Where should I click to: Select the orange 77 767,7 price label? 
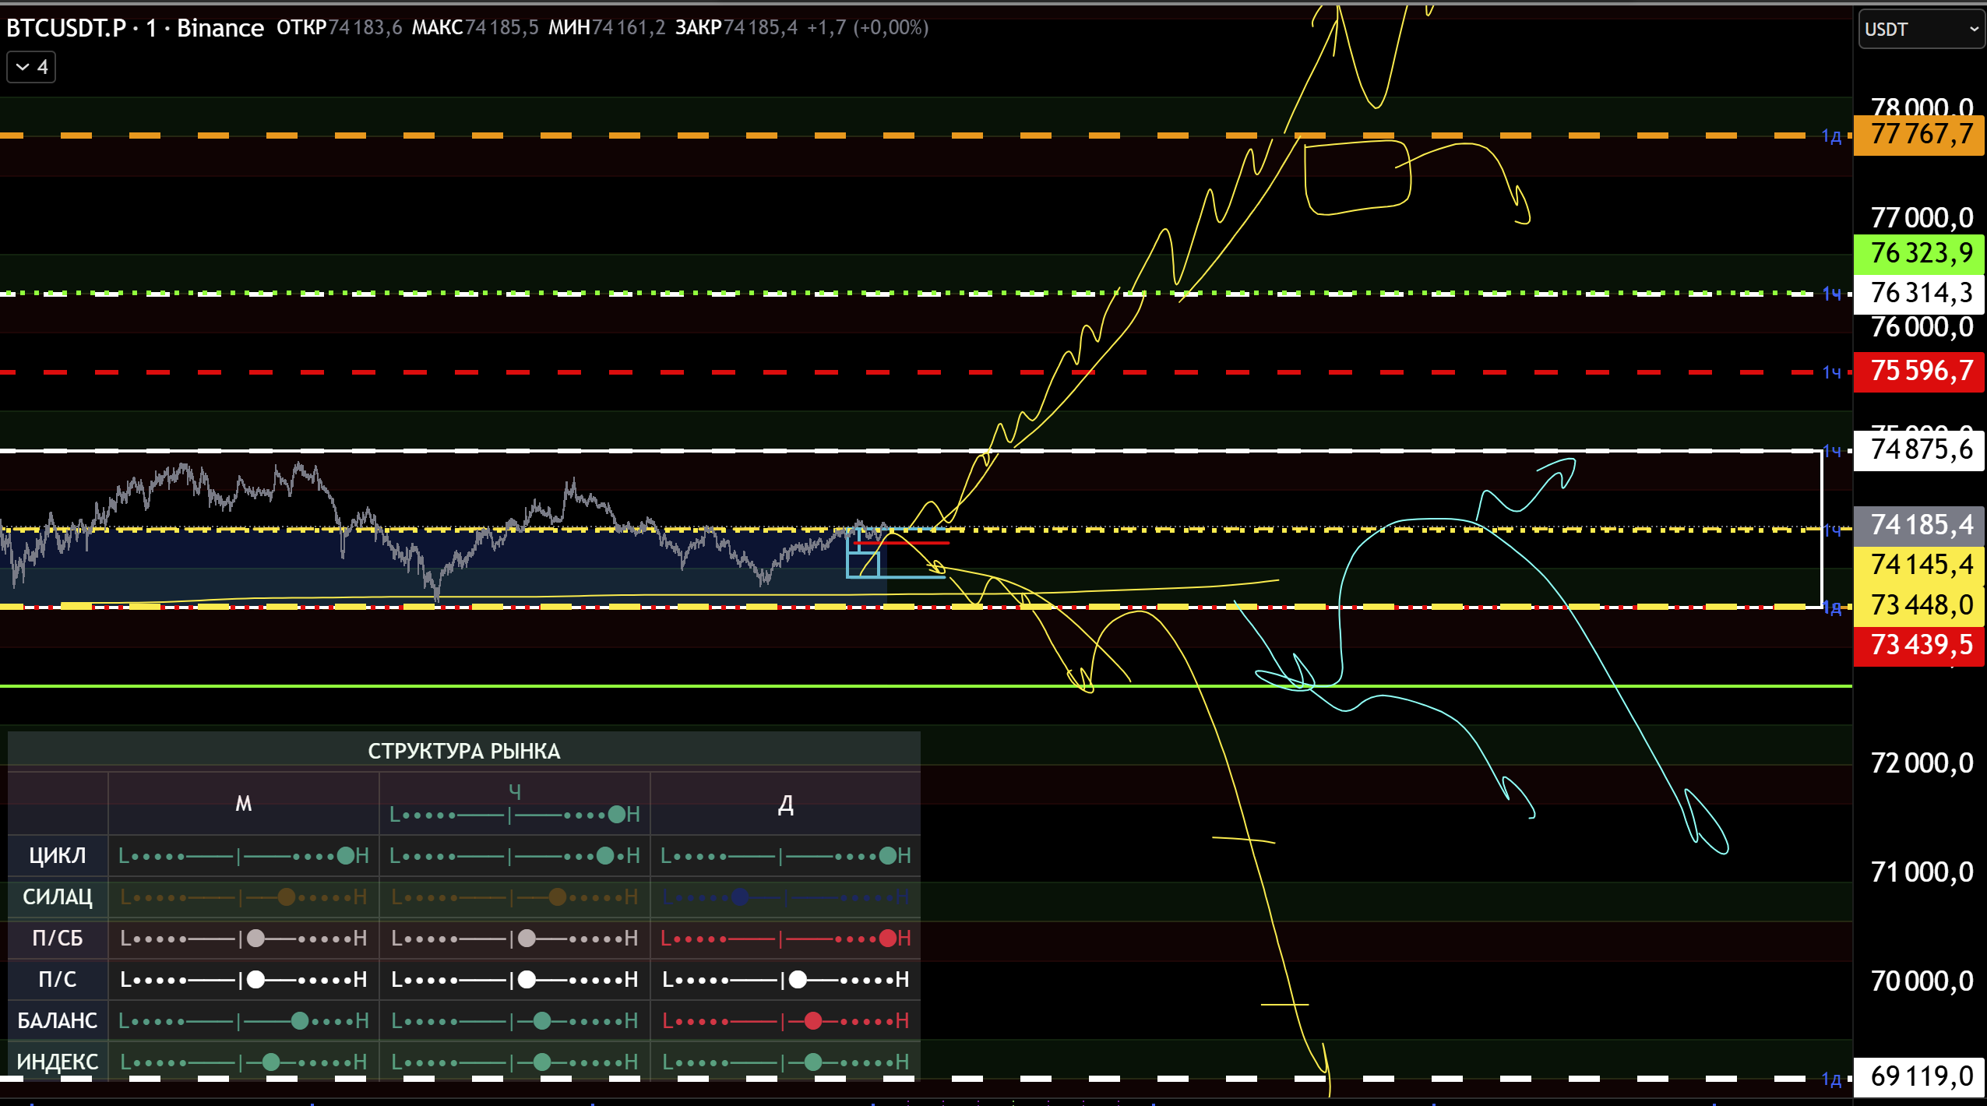[x=1919, y=135]
